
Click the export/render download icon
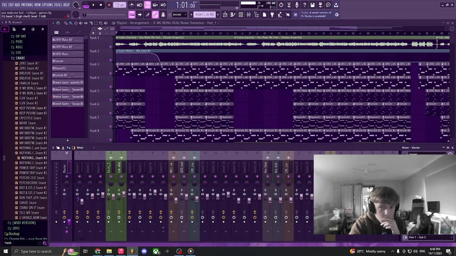tap(336, 5)
